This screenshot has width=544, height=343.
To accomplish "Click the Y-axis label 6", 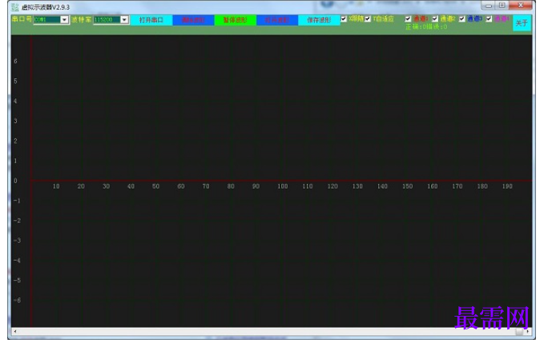I will click(15, 62).
